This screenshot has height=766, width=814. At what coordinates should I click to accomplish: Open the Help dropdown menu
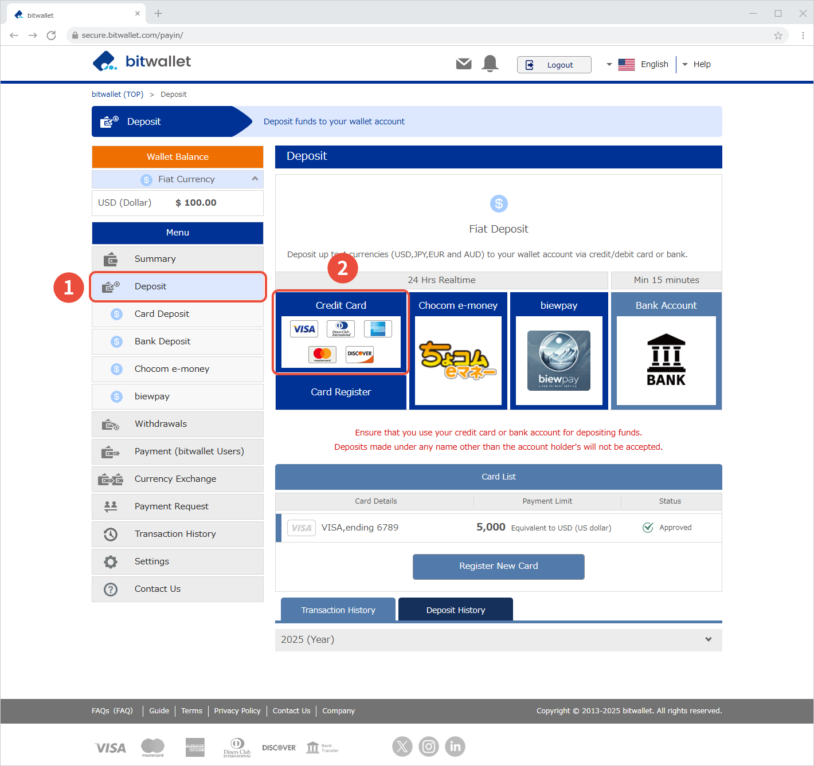pos(696,64)
